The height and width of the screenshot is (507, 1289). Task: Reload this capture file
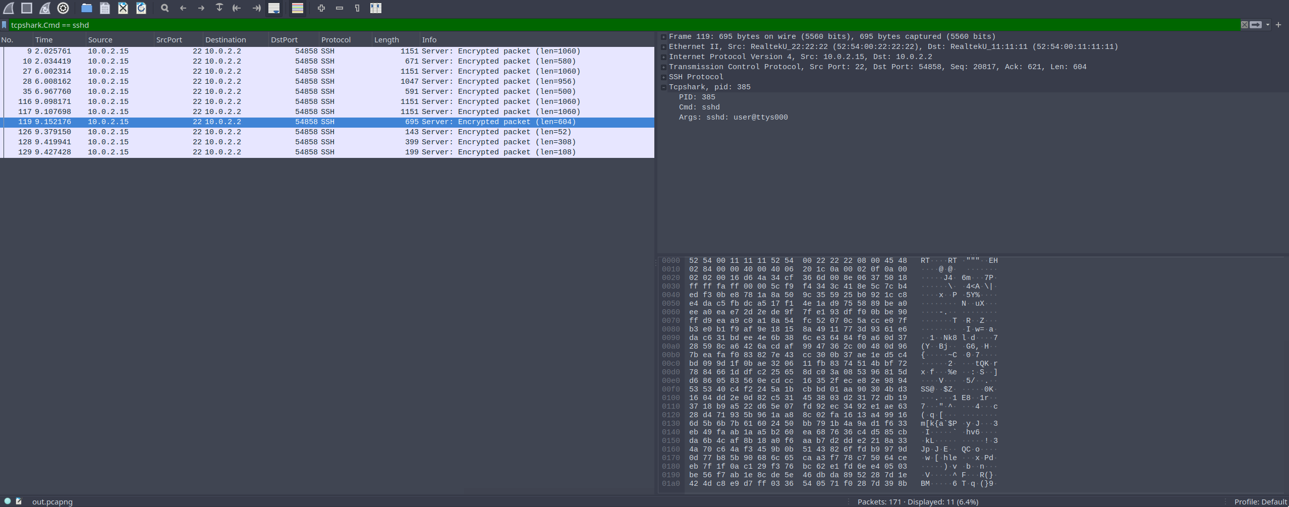(x=141, y=8)
